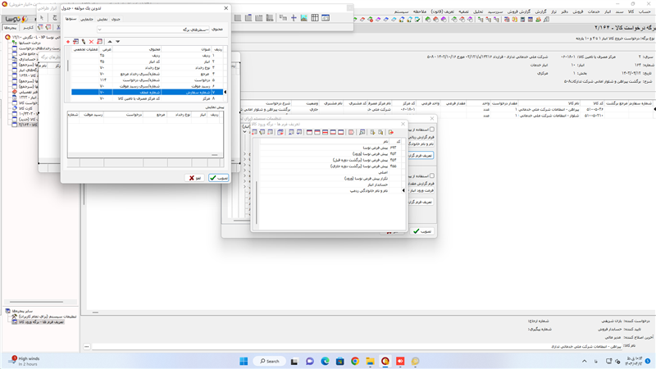Screen dimensions: 656x369
Task: Click the red plus add-column icon
Action: (x=69, y=41)
